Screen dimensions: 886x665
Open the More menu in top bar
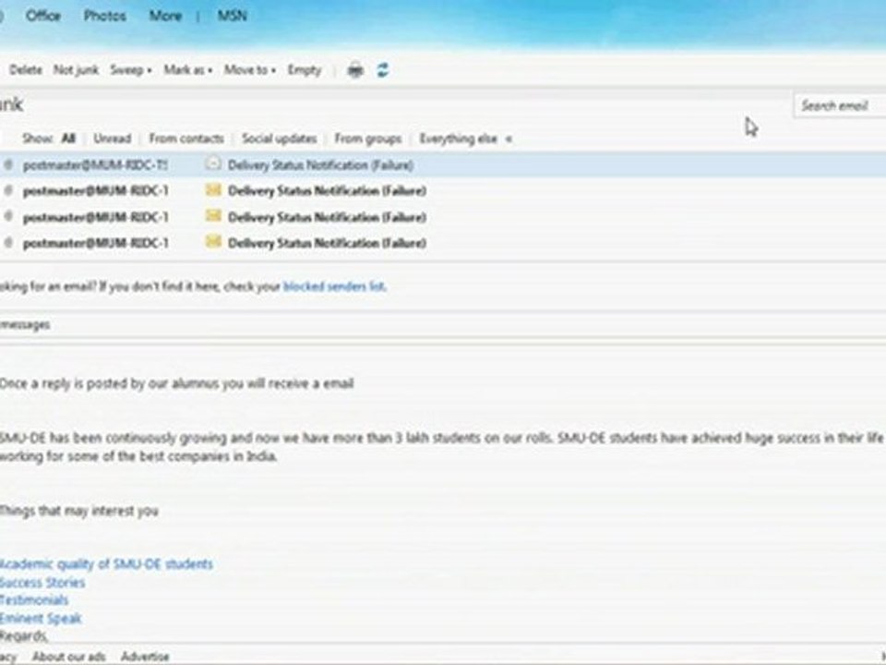point(165,16)
